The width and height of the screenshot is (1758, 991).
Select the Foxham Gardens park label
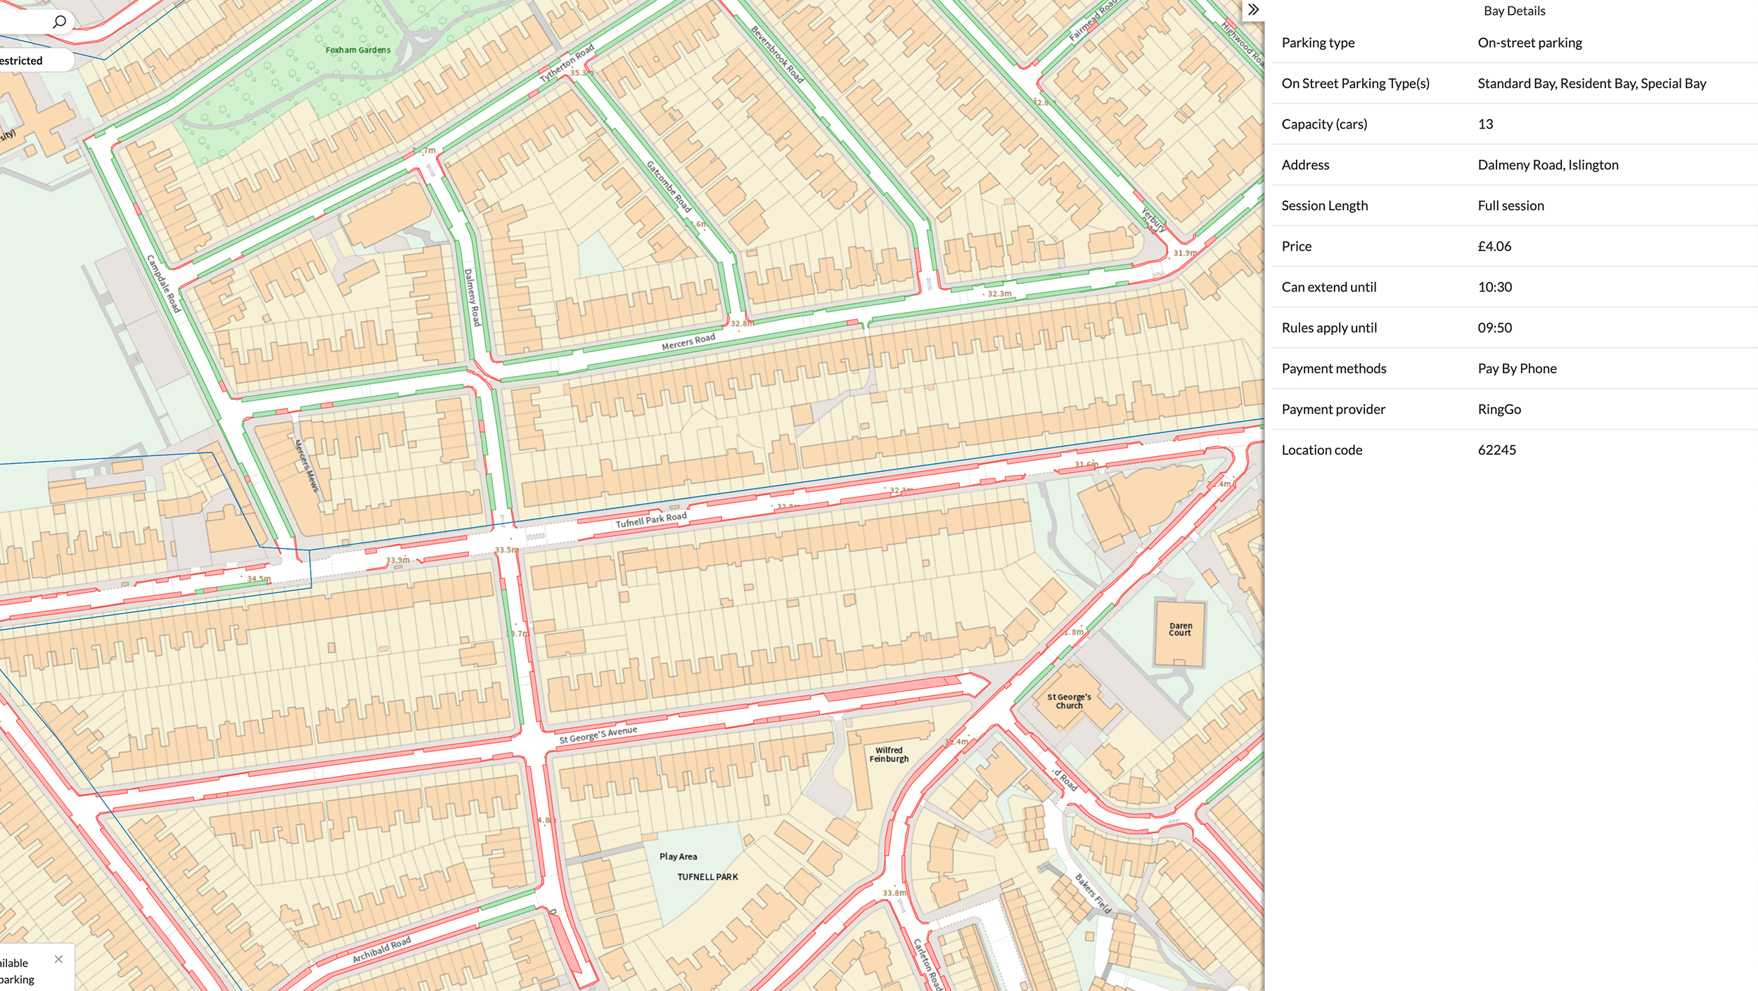[357, 50]
